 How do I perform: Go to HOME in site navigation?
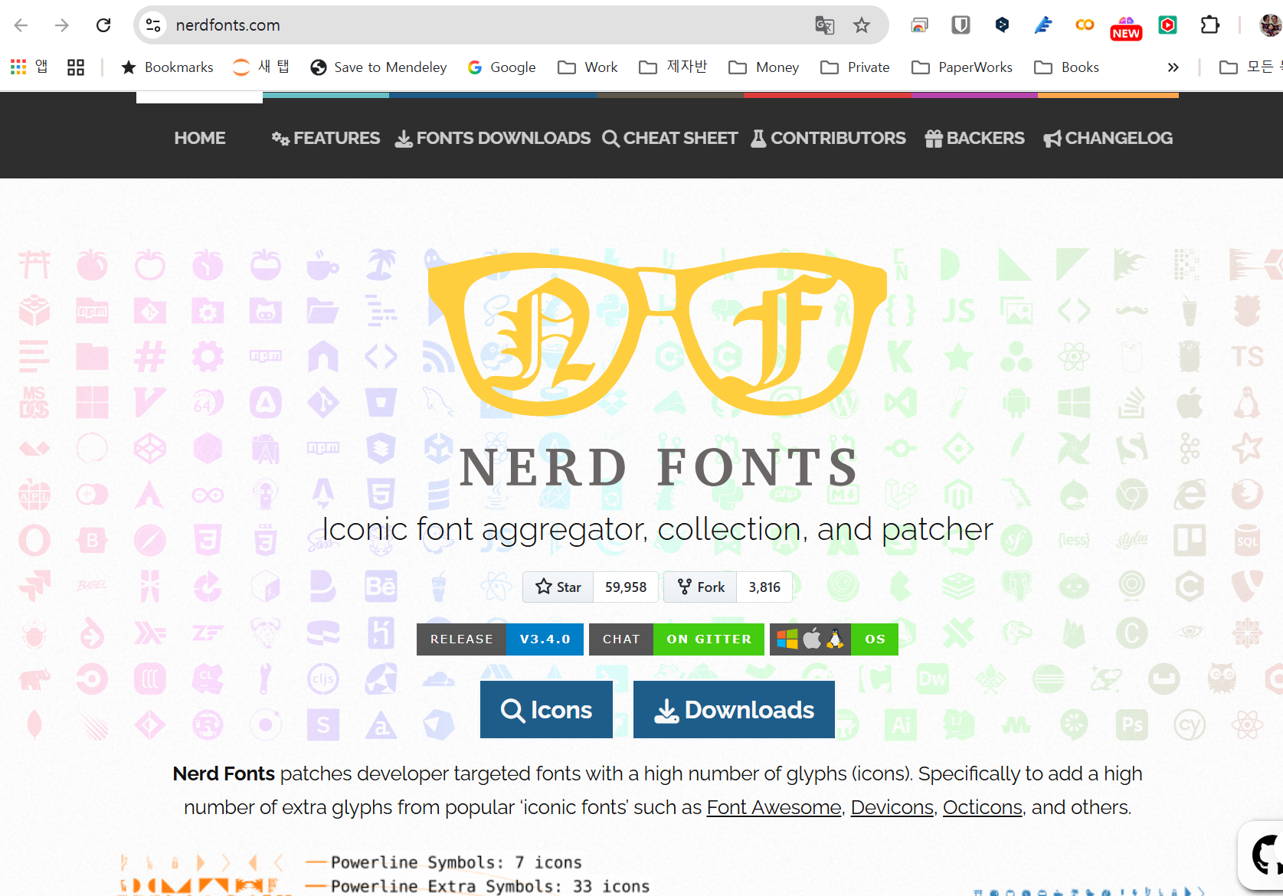pyautogui.click(x=200, y=138)
